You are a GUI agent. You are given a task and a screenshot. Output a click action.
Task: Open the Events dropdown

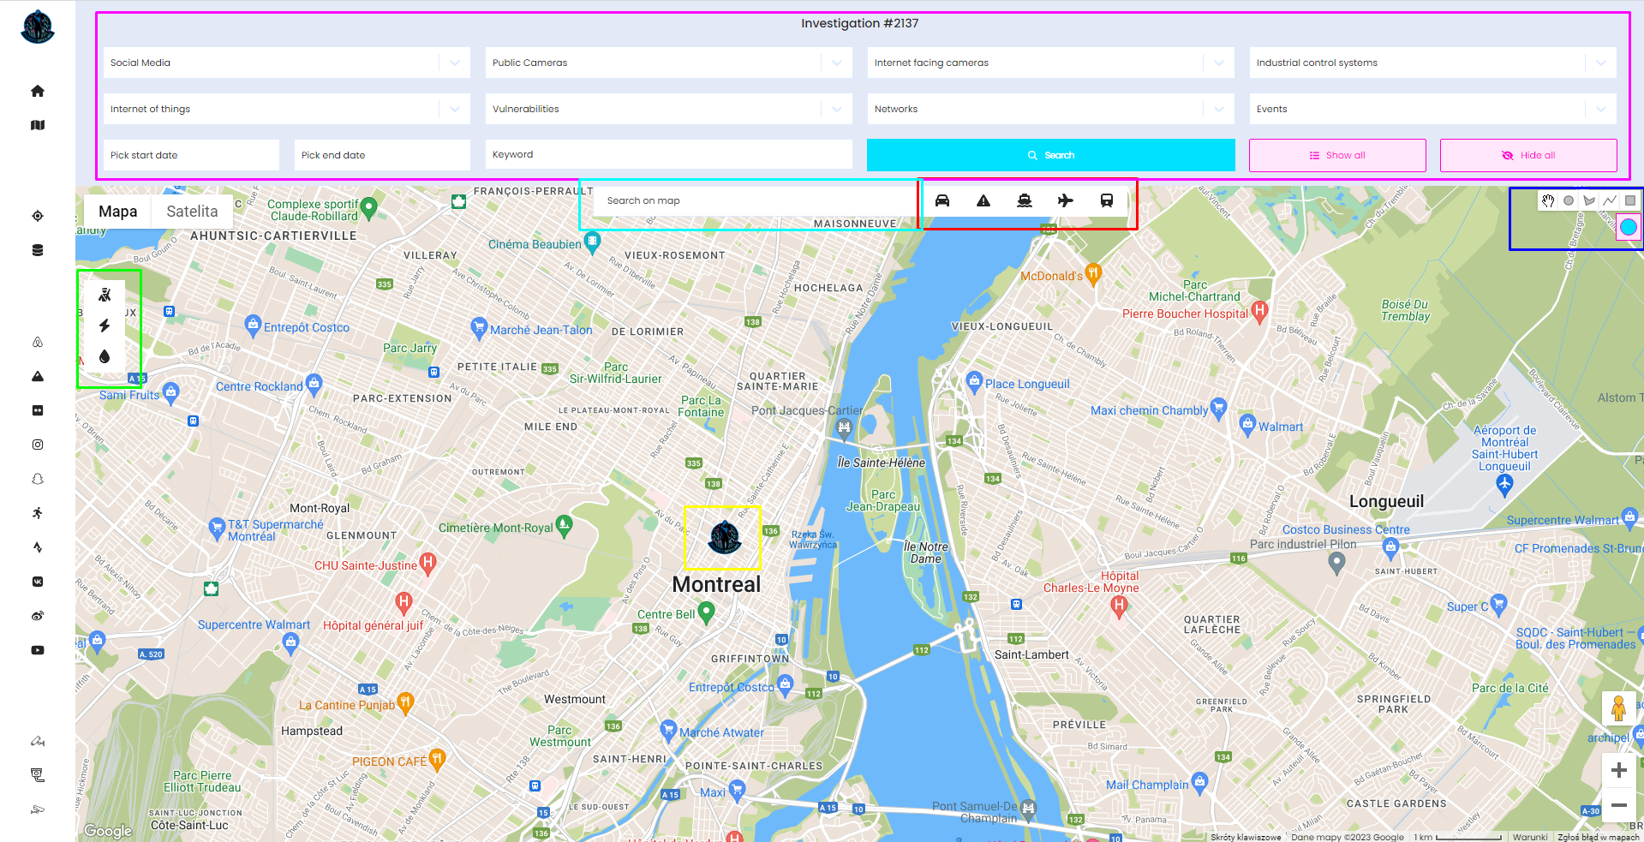[1433, 109]
